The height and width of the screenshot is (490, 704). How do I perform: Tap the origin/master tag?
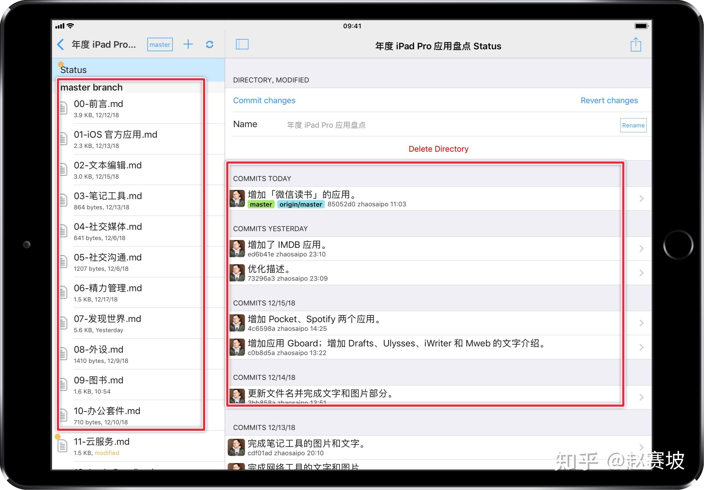pos(301,204)
